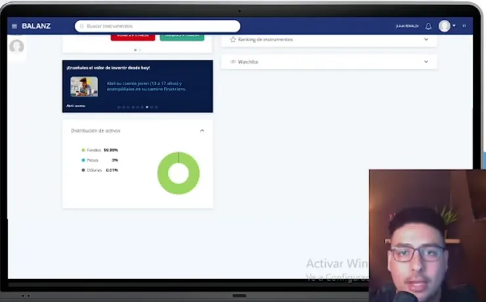Screen dimensions: 486x302
Task: Click the BALANZ logo
Action: tap(36, 26)
